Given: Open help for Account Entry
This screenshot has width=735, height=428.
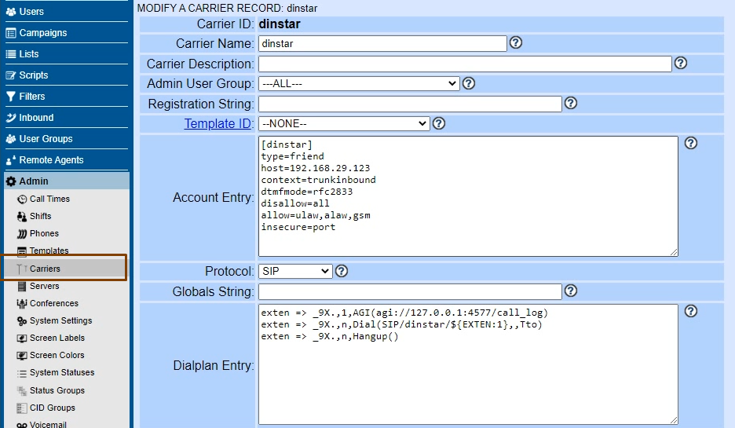Looking at the screenshot, I should [x=691, y=143].
